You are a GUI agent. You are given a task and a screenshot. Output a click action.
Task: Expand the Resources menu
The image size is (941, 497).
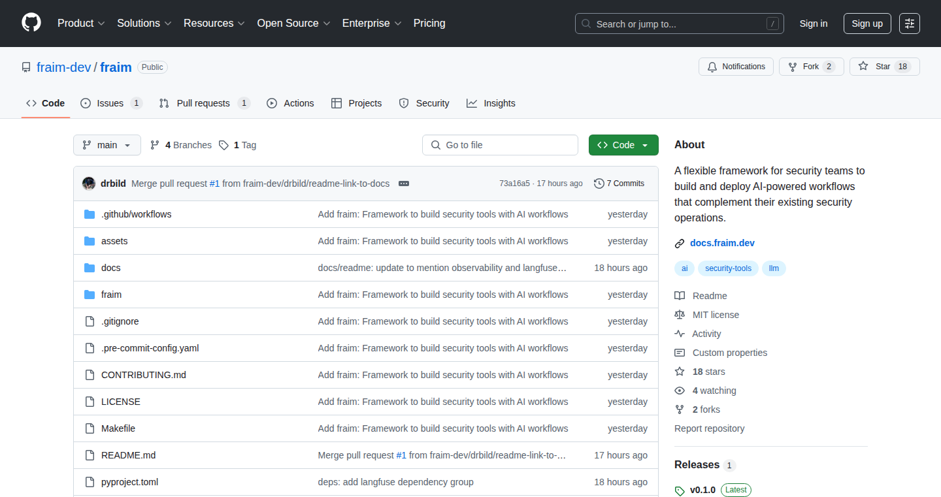tap(214, 23)
